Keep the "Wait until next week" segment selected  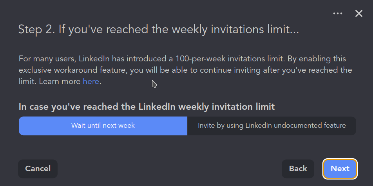103,126
